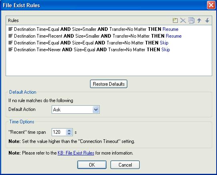Decrease Recent time span value

[69, 134]
